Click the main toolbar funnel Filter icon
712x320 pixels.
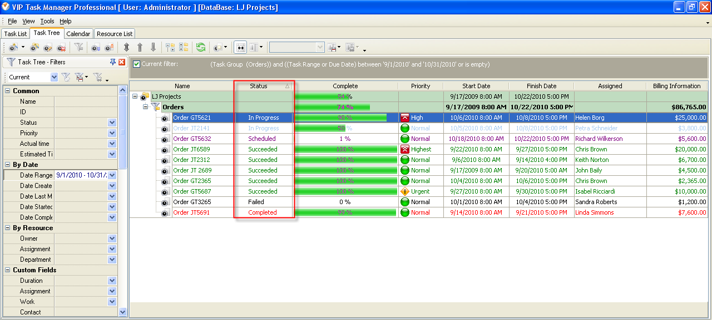click(78, 48)
